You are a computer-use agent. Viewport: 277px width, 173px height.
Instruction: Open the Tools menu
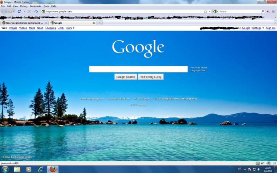click(46, 6)
